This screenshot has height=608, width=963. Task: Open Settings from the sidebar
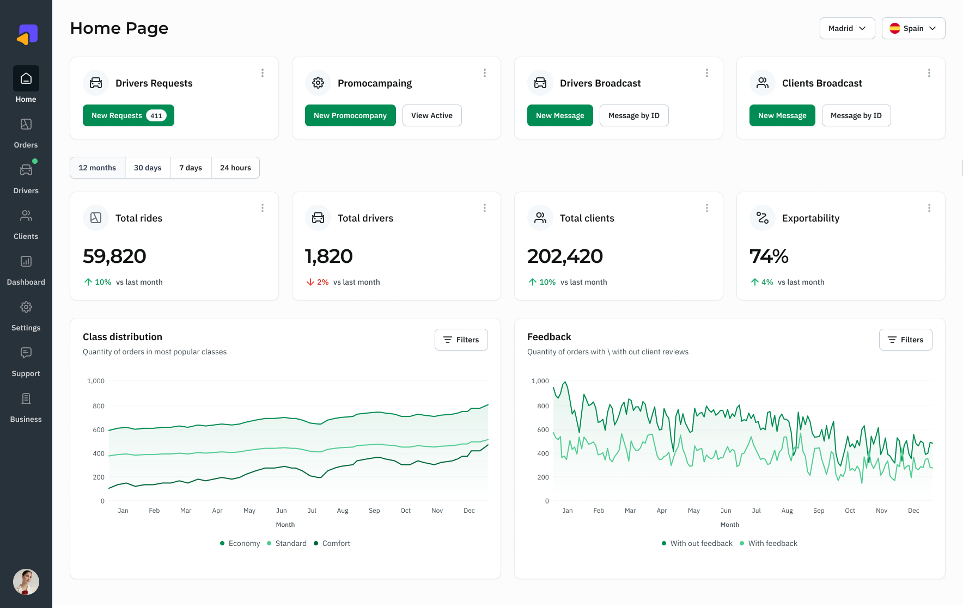pyautogui.click(x=26, y=316)
